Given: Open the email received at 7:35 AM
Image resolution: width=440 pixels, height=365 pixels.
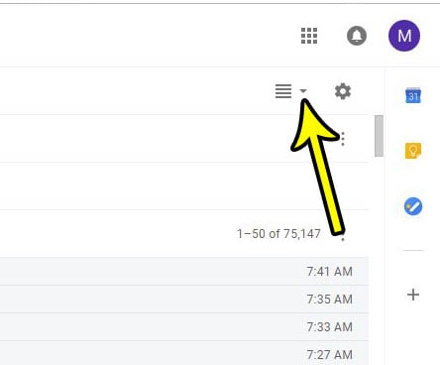Looking at the screenshot, I should point(184,300).
